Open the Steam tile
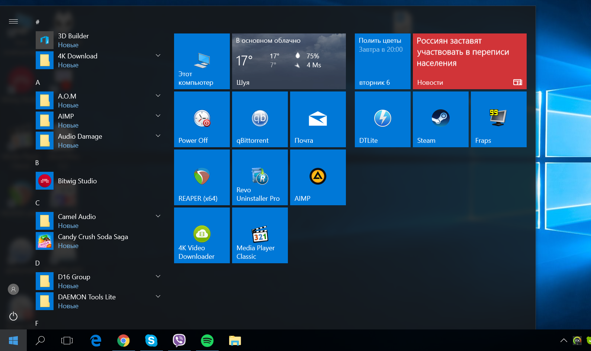 [440, 119]
